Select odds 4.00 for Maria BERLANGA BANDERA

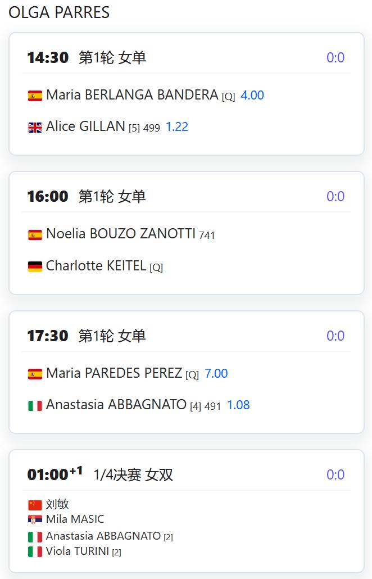pos(252,95)
